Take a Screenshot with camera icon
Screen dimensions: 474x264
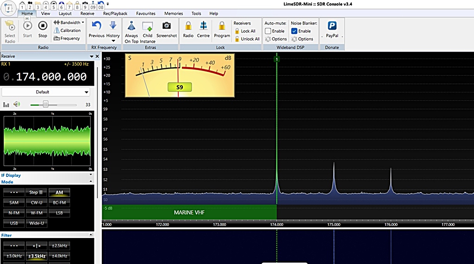coord(166,29)
